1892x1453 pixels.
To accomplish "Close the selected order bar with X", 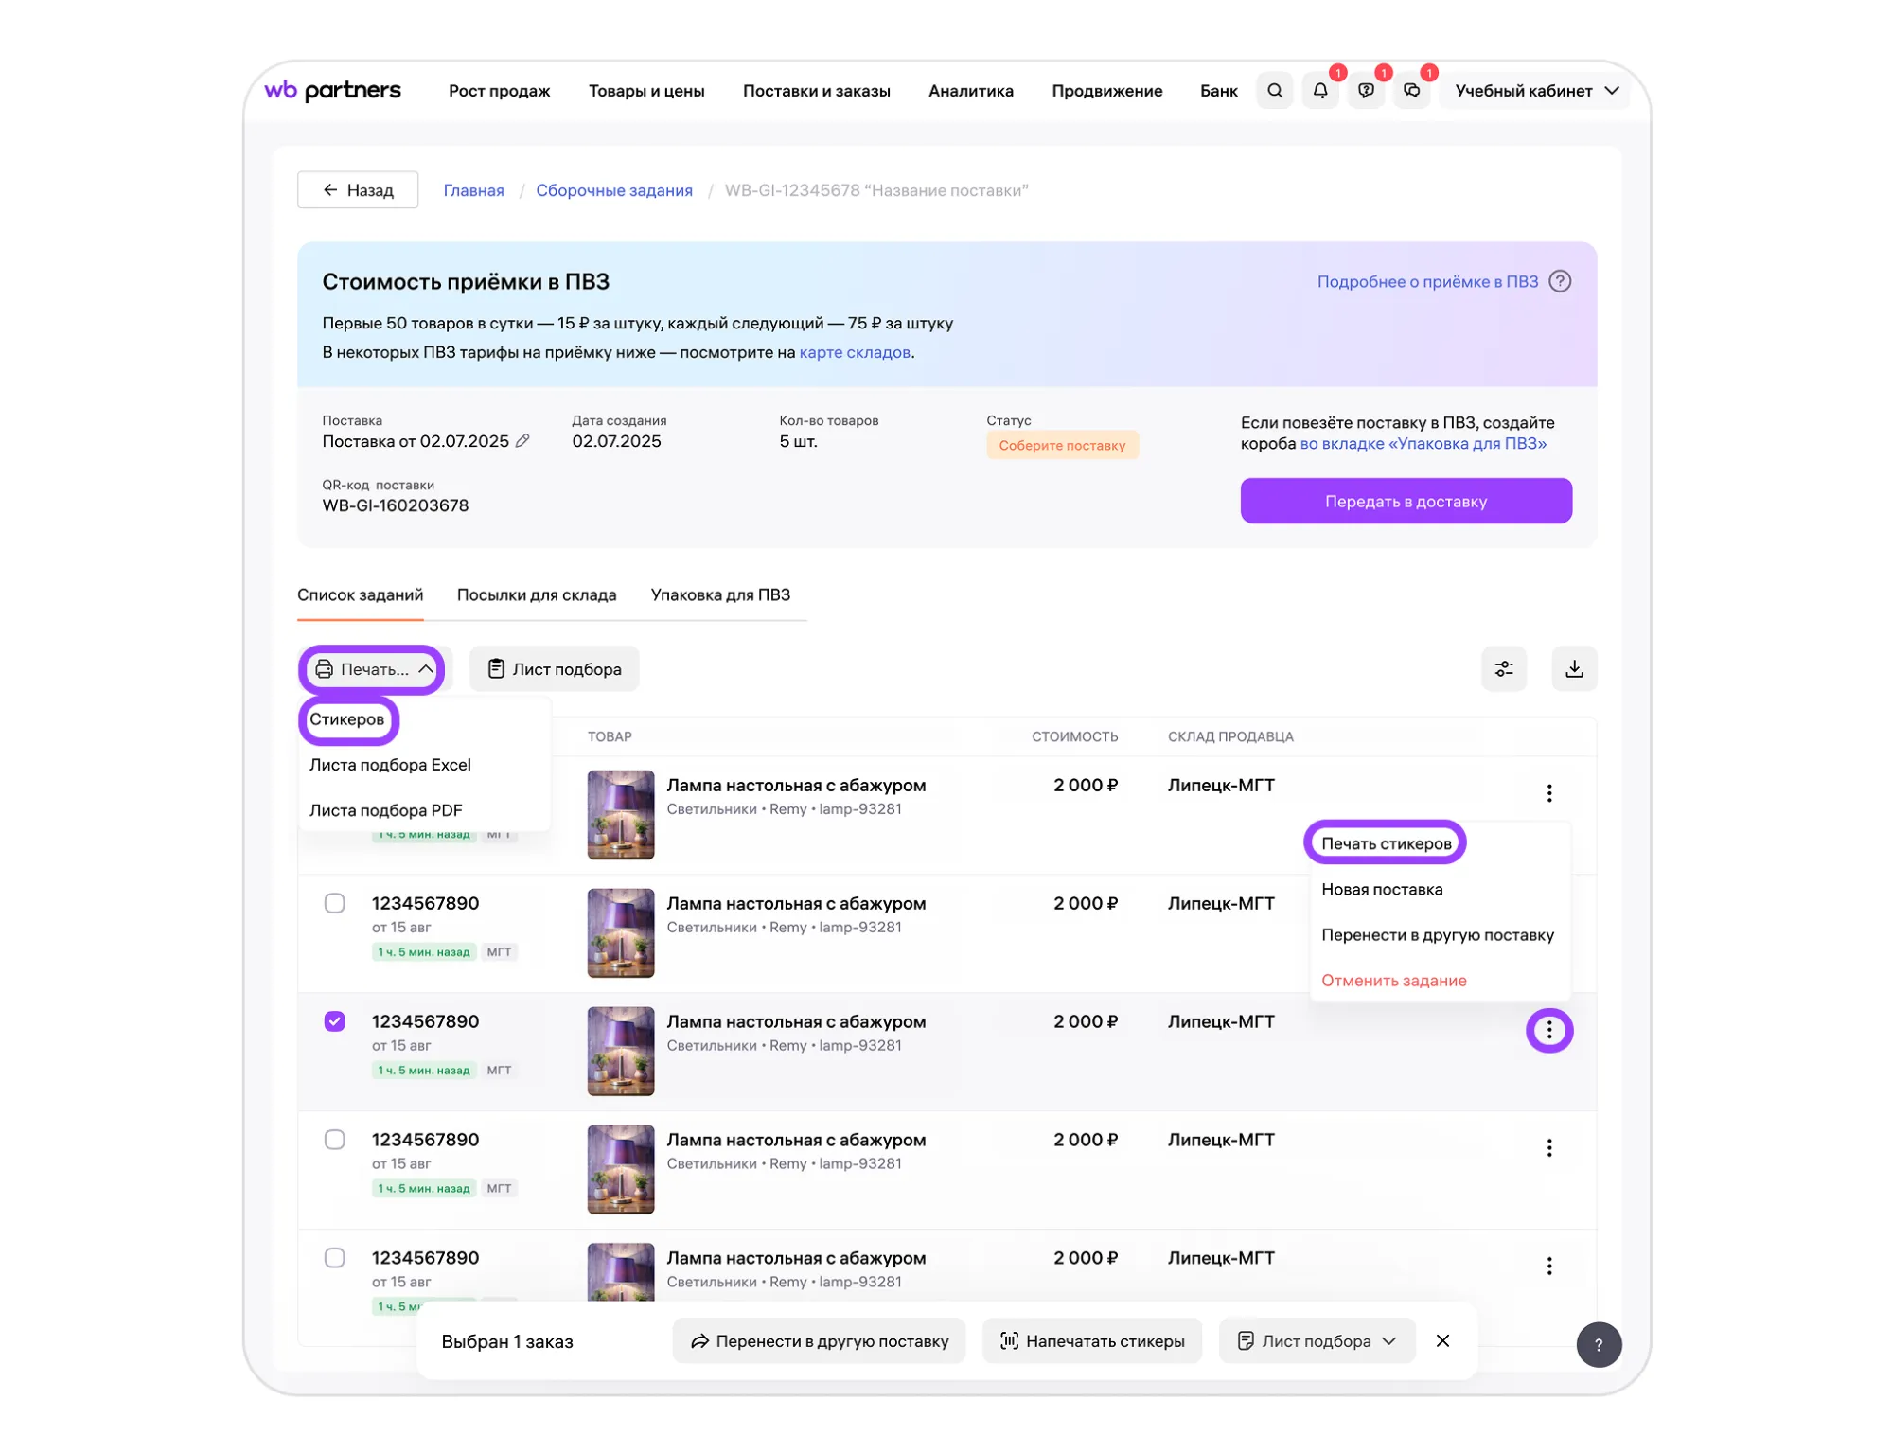I will (x=1442, y=1340).
